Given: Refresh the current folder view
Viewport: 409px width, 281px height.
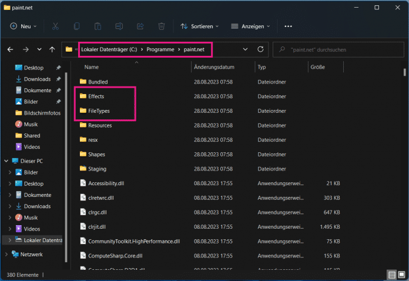Looking at the screenshot, I should tap(260, 49).
